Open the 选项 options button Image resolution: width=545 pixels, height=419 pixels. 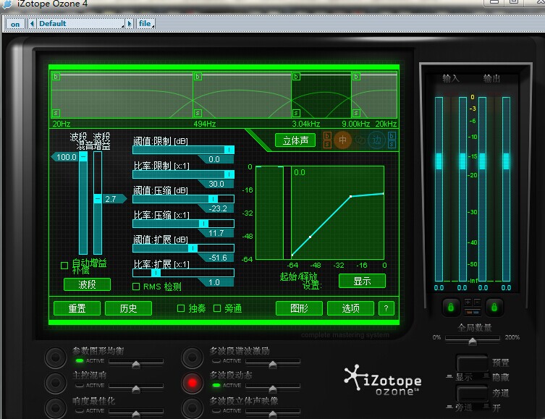(x=350, y=308)
